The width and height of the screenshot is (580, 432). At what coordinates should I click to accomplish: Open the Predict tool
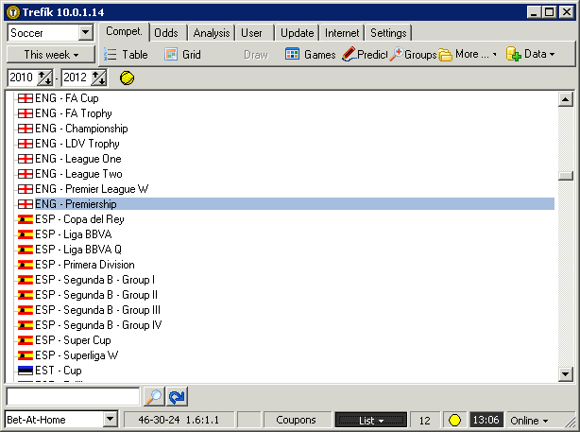click(x=365, y=55)
